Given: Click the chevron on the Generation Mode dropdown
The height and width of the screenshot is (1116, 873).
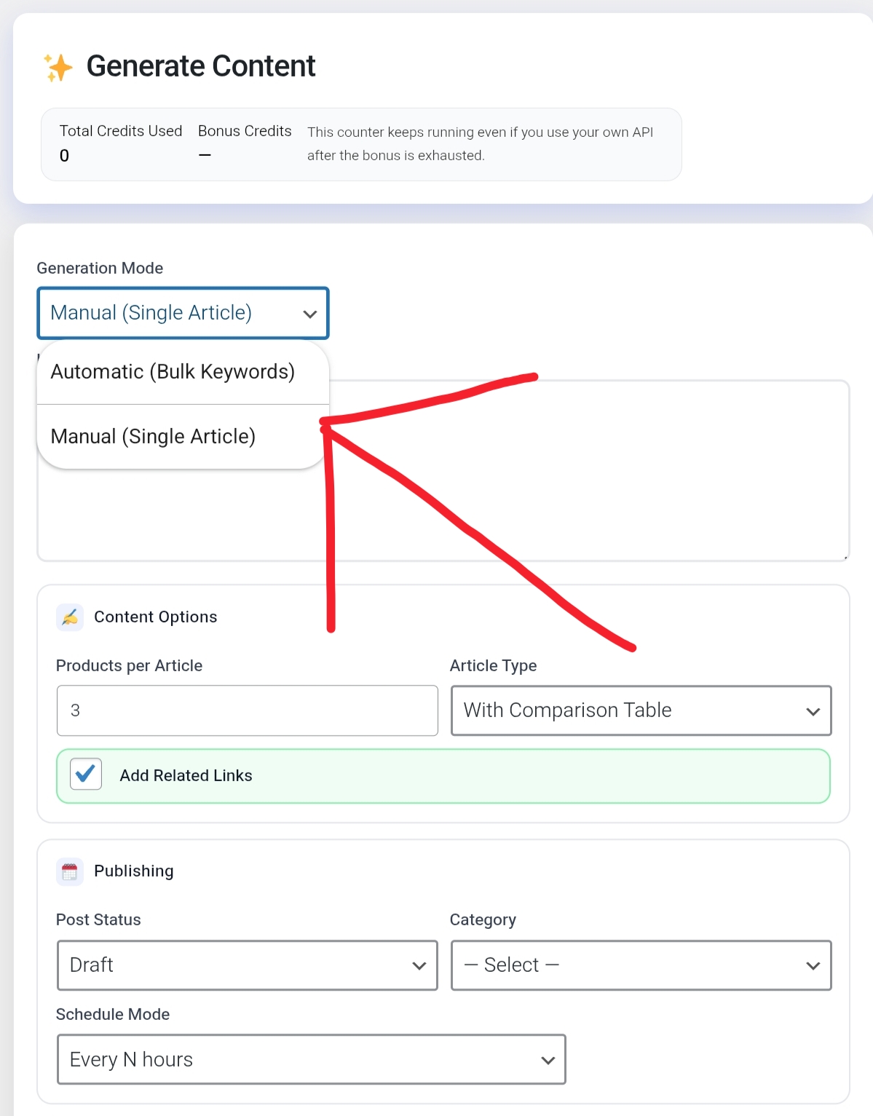Looking at the screenshot, I should 309,314.
